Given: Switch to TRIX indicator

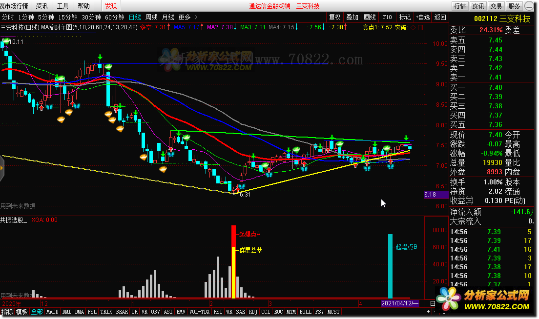Looking at the screenshot, I should [106, 312].
